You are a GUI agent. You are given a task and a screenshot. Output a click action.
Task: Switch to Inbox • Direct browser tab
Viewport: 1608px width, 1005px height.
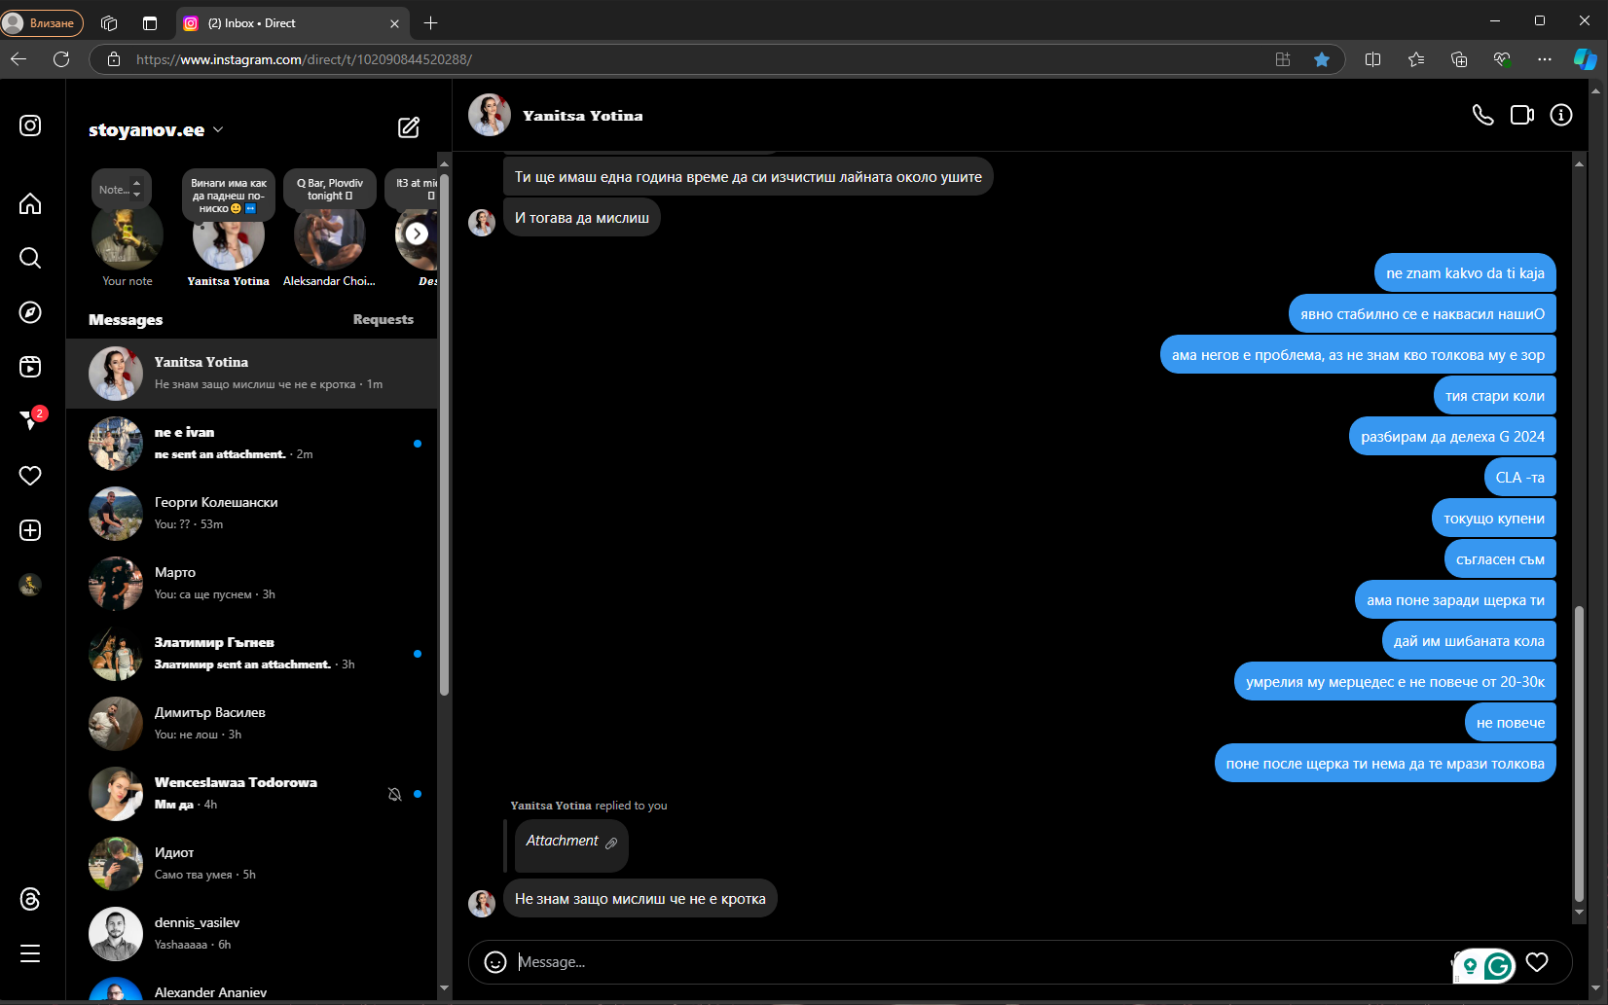[x=292, y=23]
